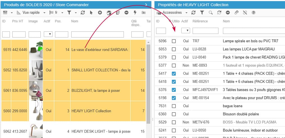Click the filter funnel in properties toolbar
This screenshot has height=138, width=285.
[x=202, y=13]
